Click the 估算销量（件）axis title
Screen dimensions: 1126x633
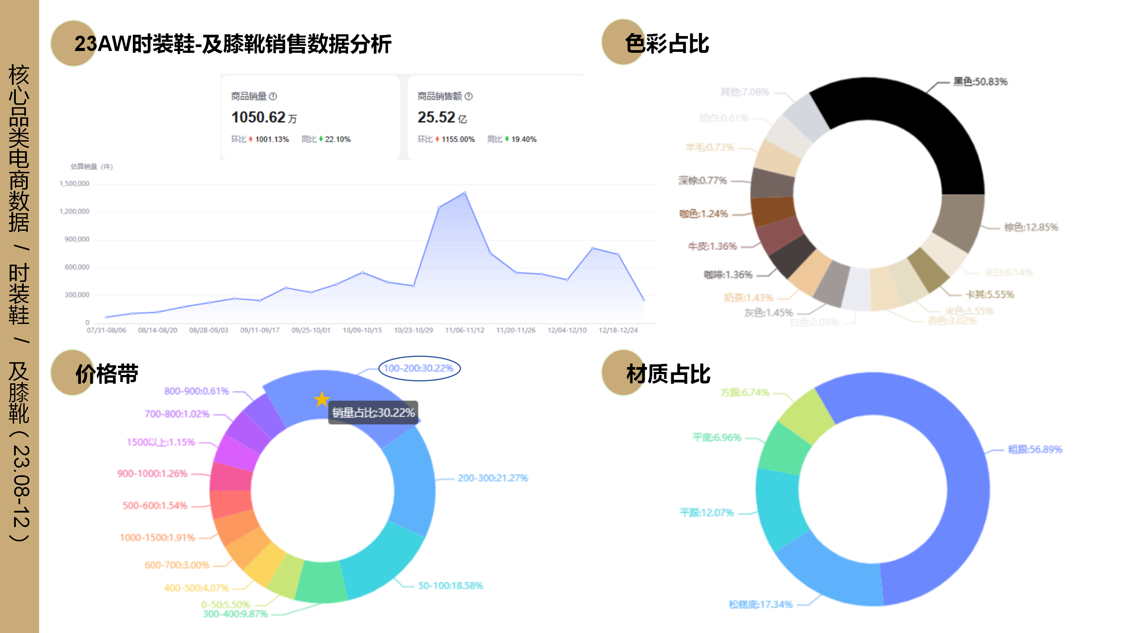92,167
